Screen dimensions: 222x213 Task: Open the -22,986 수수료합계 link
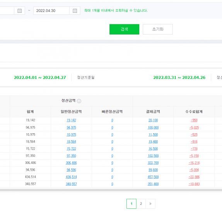(x=194, y=177)
